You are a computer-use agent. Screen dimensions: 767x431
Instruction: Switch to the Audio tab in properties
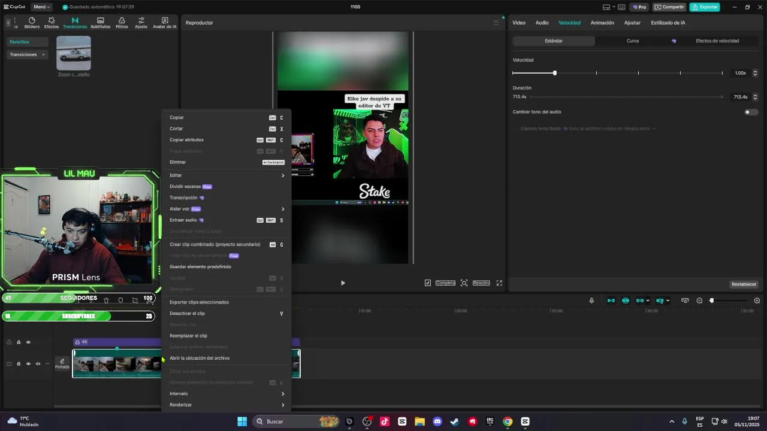[542, 23]
